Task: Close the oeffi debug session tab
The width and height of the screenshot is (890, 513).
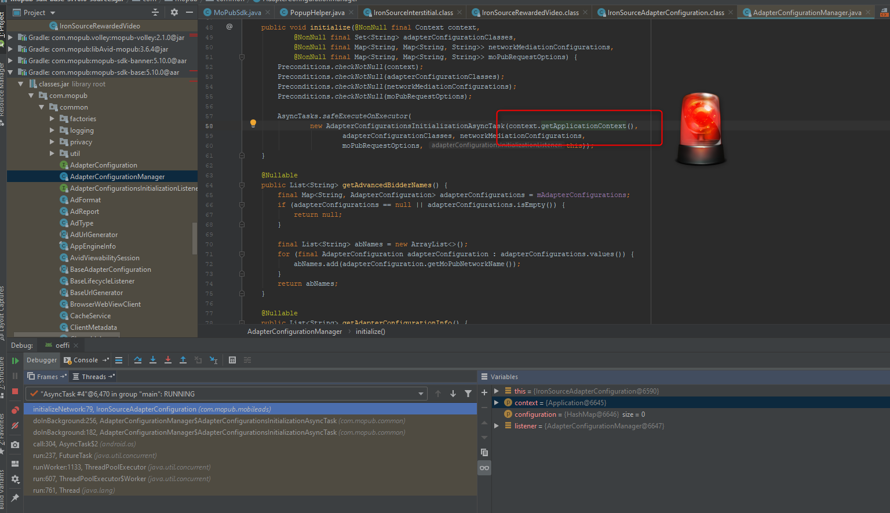Action: click(x=75, y=345)
